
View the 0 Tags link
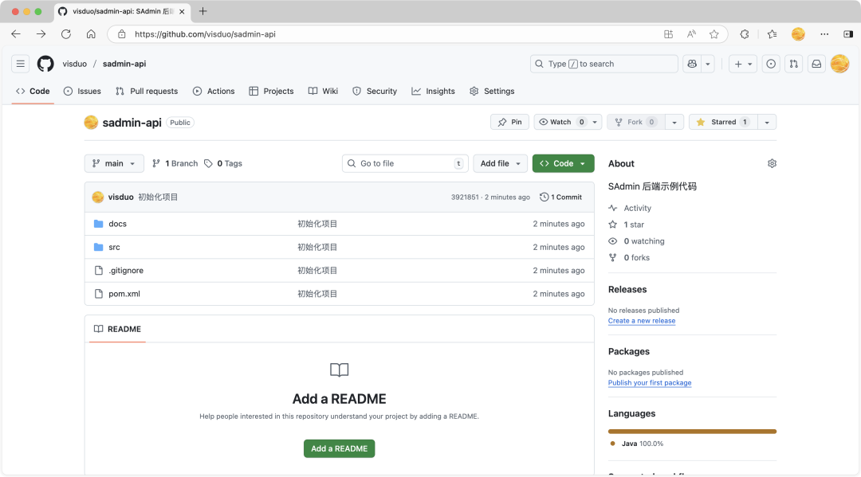(x=223, y=163)
